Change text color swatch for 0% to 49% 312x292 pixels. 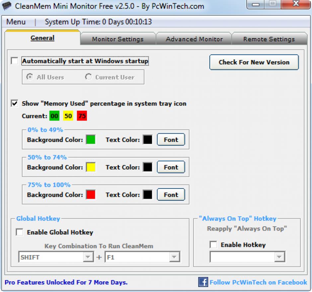point(148,139)
